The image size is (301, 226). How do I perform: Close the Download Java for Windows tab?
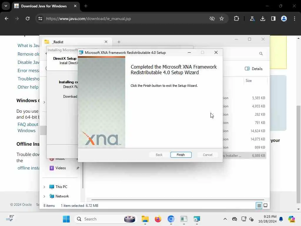click(75, 6)
